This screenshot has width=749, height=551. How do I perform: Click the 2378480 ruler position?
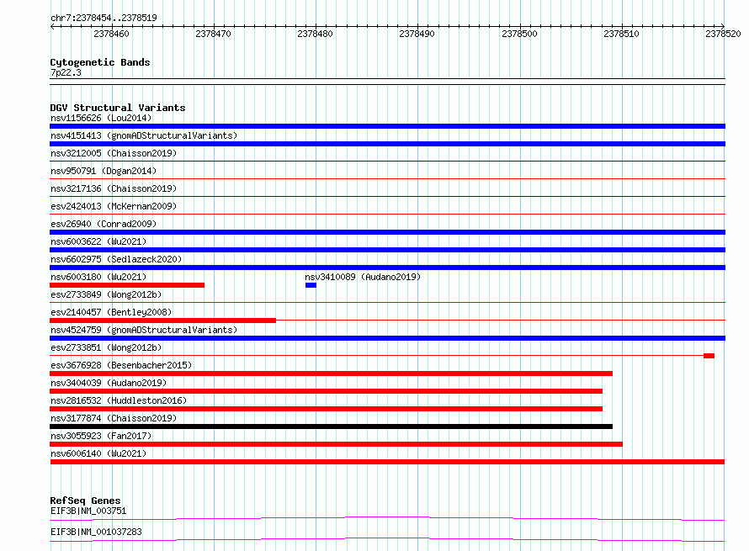pyautogui.click(x=315, y=34)
